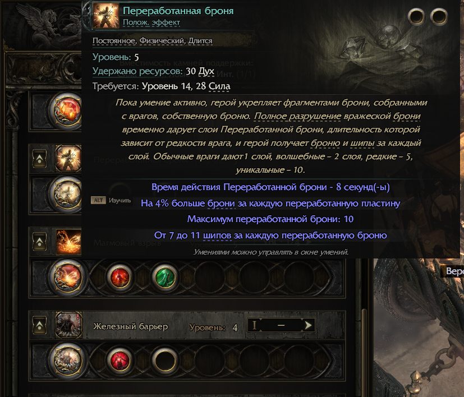Click the main skill gem under Железный барьер

pyautogui.click(x=68, y=360)
